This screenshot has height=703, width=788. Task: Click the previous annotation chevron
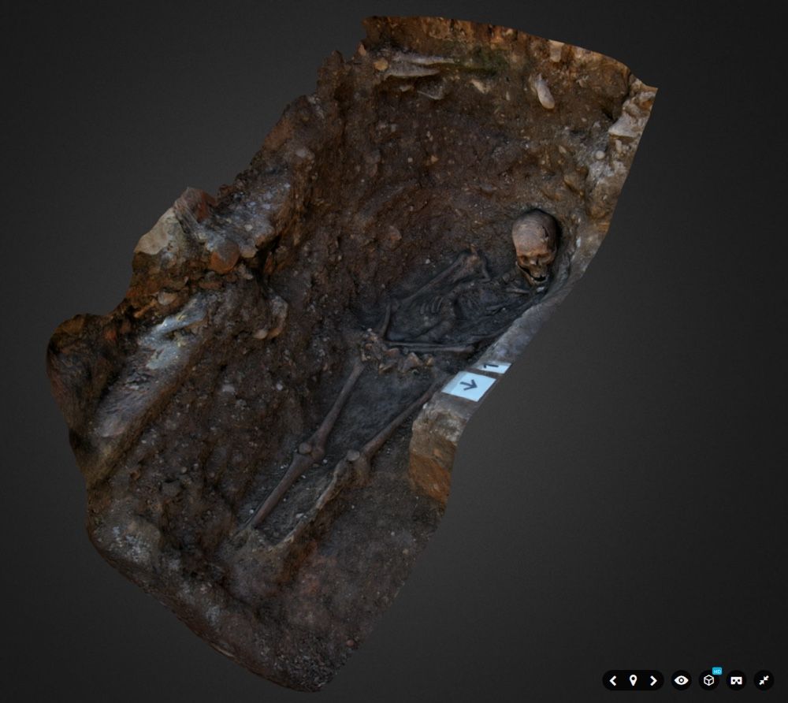[612, 681]
